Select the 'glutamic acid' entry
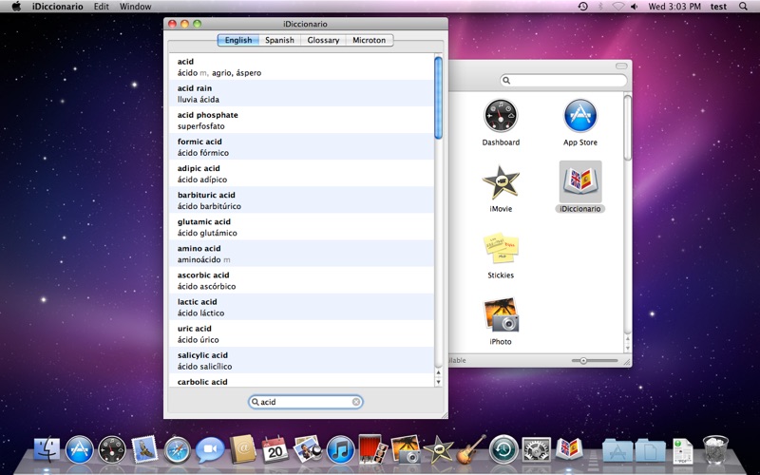 301,227
